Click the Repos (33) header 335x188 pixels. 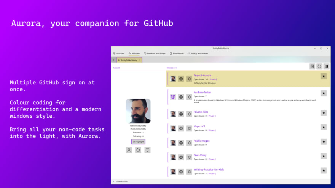pyautogui.click(x=172, y=68)
